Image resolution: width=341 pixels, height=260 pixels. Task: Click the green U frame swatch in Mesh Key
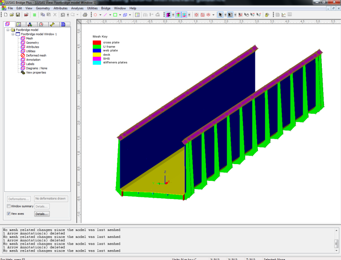tap(97, 46)
